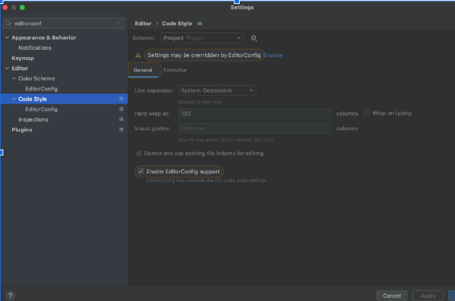The width and height of the screenshot is (455, 301).
Task: Open the Line separator dropdown
Action: point(217,90)
